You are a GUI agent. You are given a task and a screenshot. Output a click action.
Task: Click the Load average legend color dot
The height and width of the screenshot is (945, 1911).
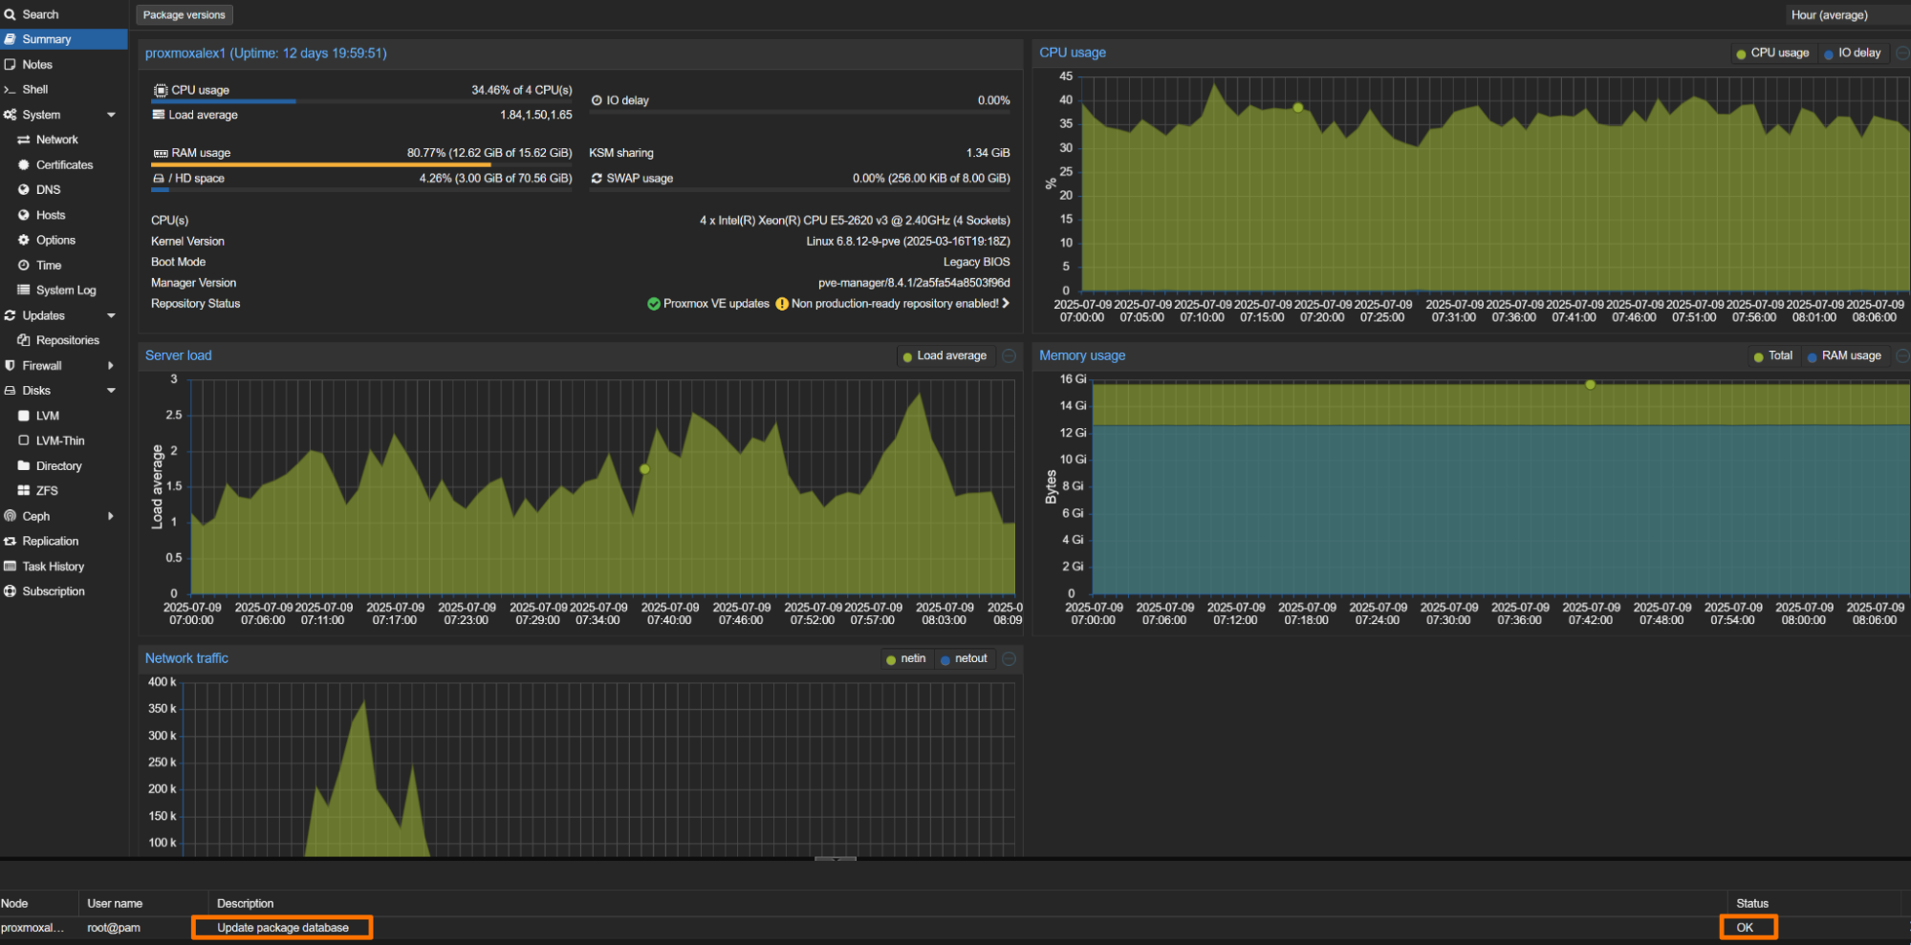[907, 357]
